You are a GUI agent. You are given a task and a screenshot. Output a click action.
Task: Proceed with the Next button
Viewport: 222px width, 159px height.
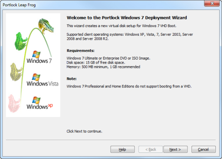pyautogui.click(x=176, y=150)
